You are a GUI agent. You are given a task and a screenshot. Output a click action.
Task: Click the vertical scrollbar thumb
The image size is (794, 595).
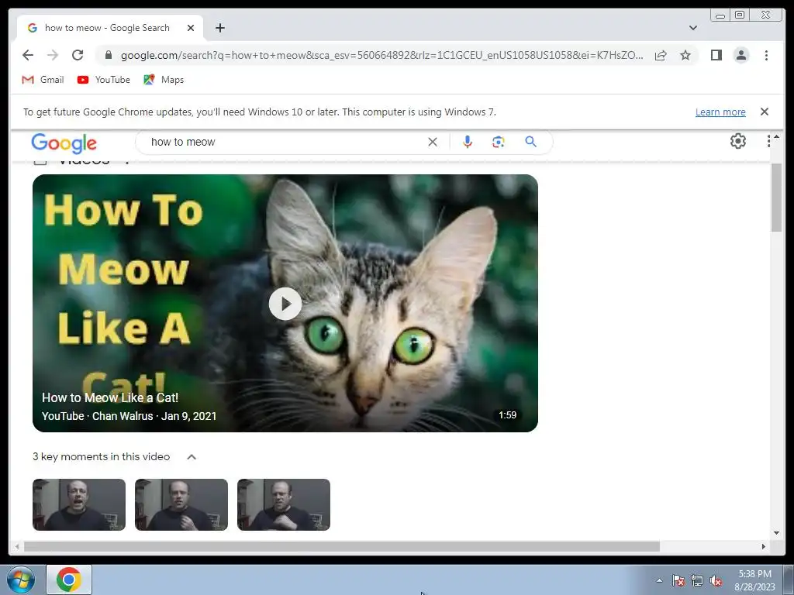coord(776,198)
